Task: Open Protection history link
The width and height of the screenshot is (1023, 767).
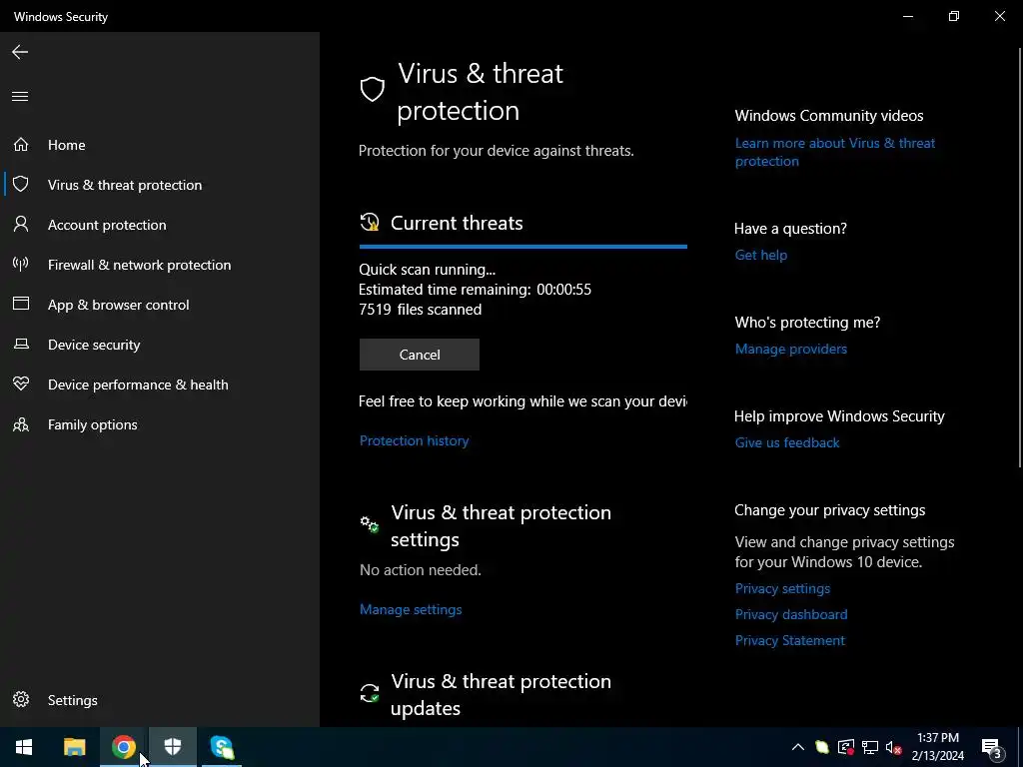Action: click(414, 440)
